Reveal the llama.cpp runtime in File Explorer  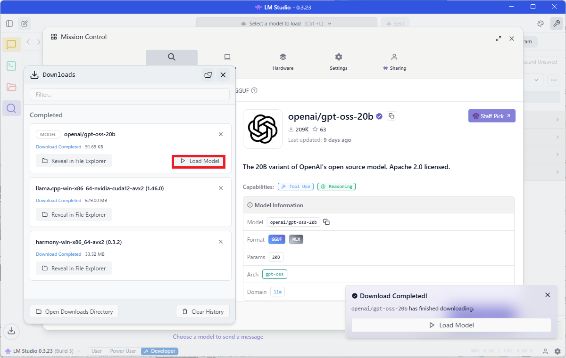pyautogui.click(x=74, y=214)
